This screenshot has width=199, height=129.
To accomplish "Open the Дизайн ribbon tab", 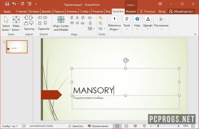I will (46, 11).
